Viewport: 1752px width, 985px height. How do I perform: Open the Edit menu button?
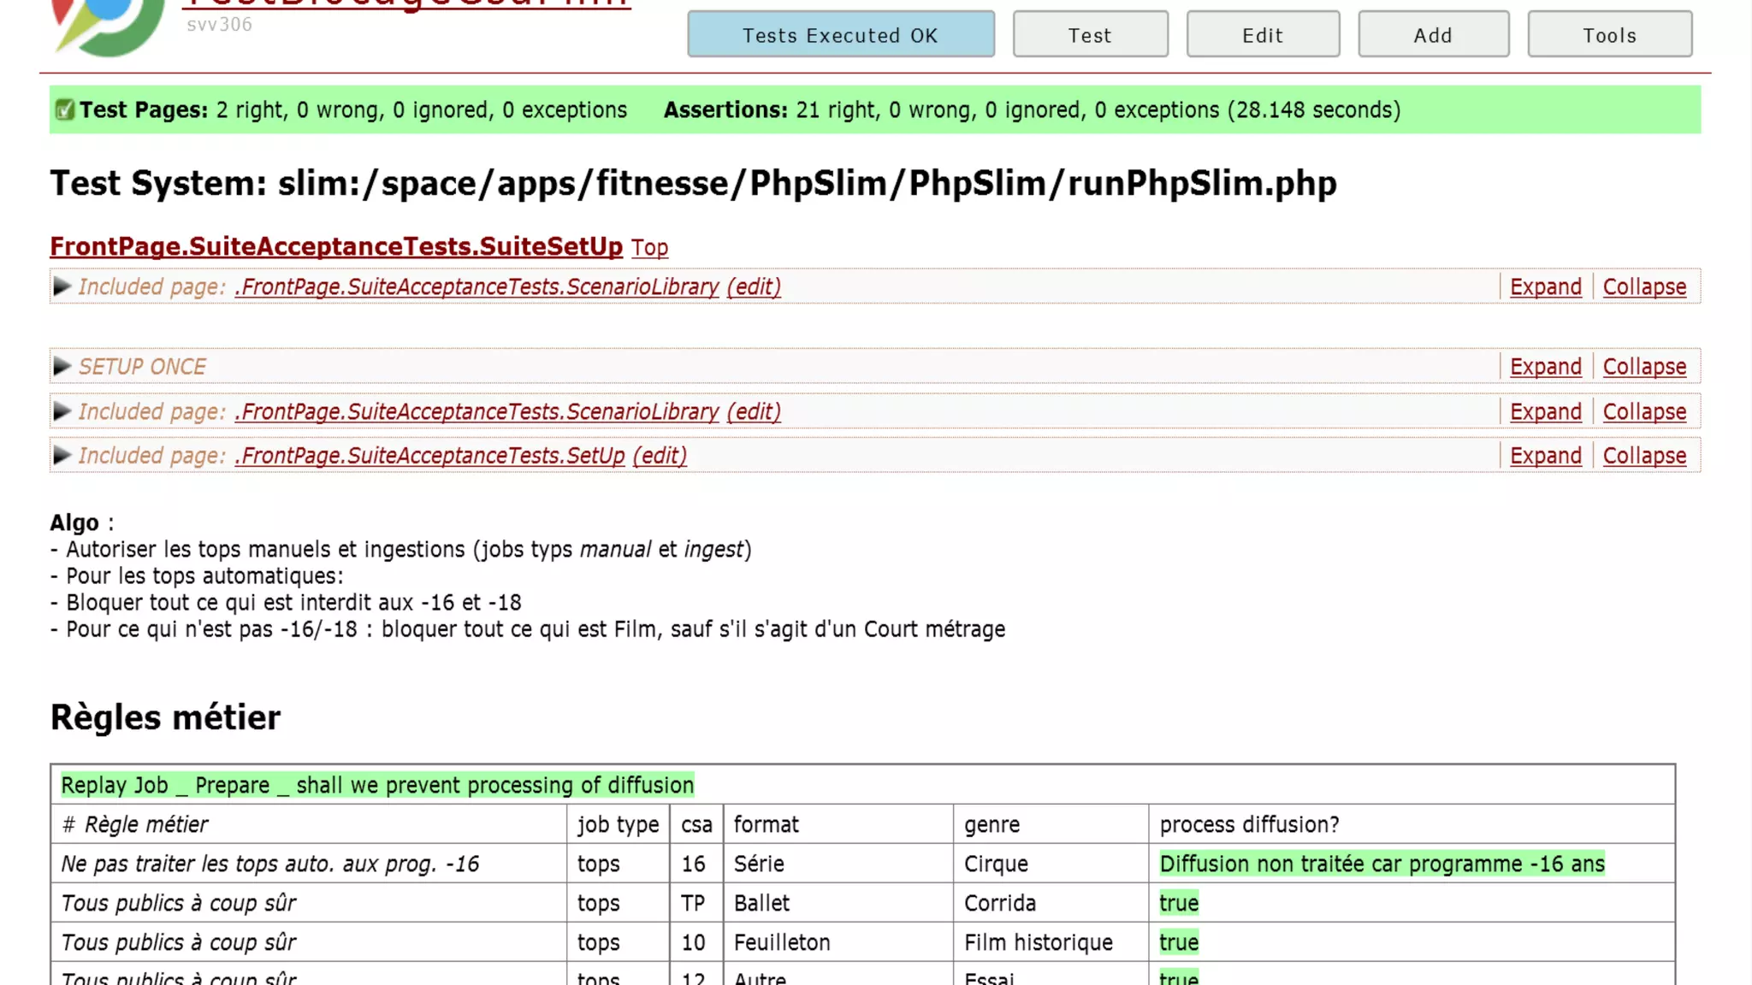1263,35
